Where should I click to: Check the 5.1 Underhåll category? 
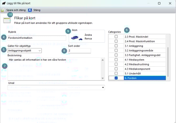click(x=116, y=73)
